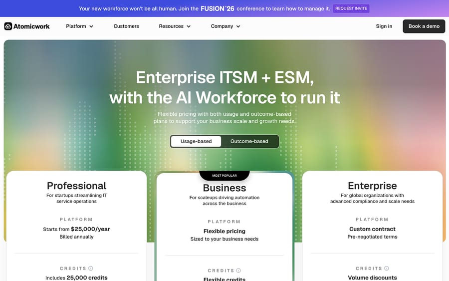Open the Company nav label
Screen dimensions: 449x281
222,26
